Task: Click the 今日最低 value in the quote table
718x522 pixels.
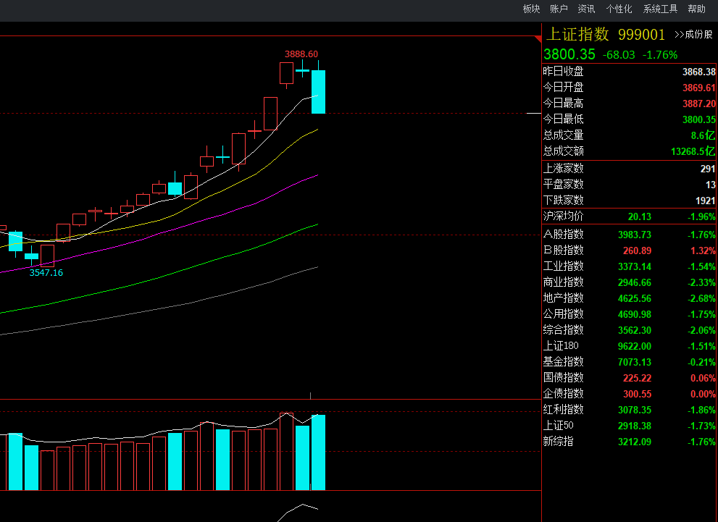Action: (x=698, y=120)
